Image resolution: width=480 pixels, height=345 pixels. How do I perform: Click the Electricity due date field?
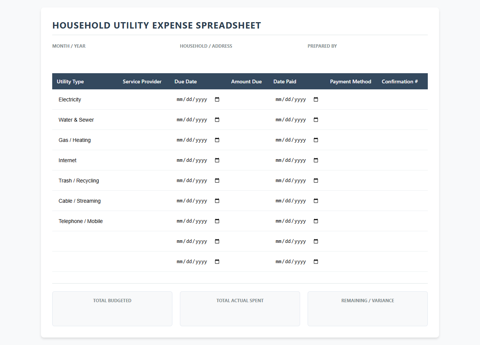[x=198, y=99]
